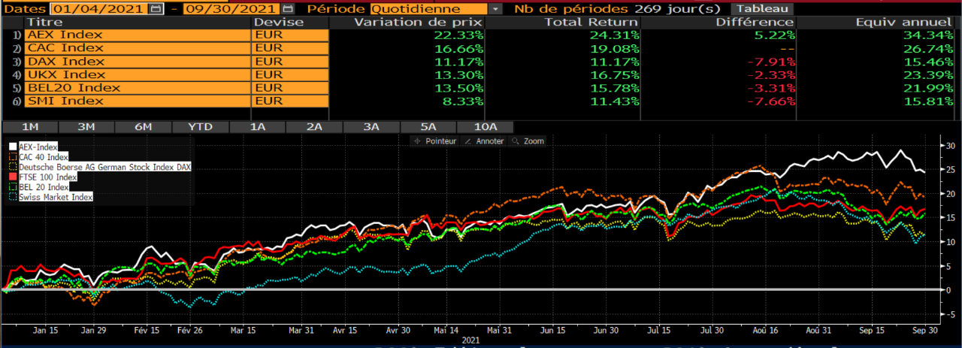Click the Tableau button

[763, 9]
